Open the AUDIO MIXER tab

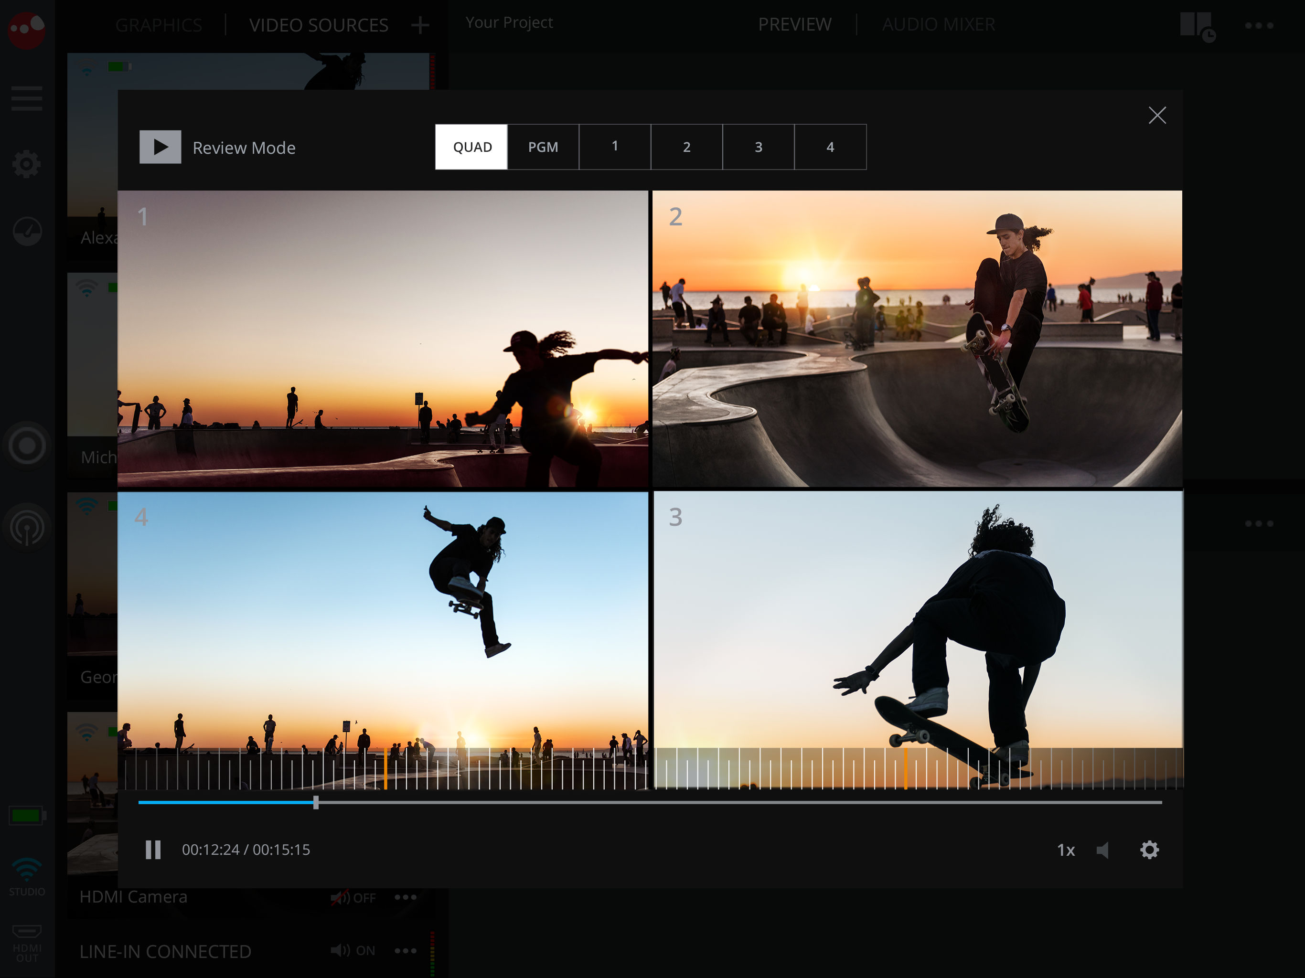tap(938, 24)
